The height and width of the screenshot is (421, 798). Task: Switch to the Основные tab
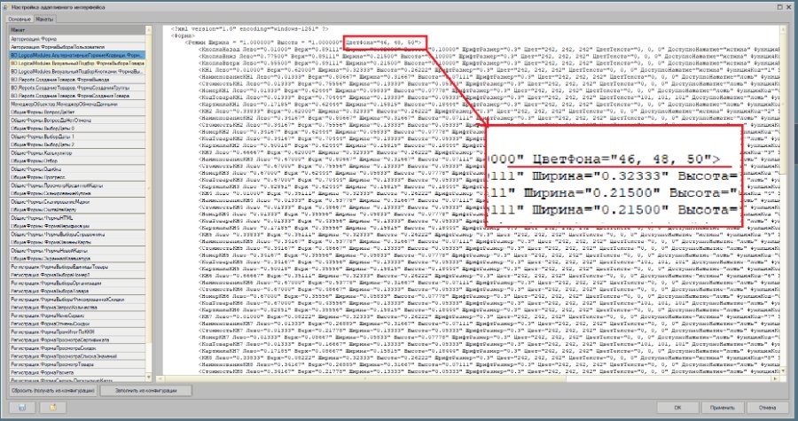pyautogui.click(x=20, y=19)
